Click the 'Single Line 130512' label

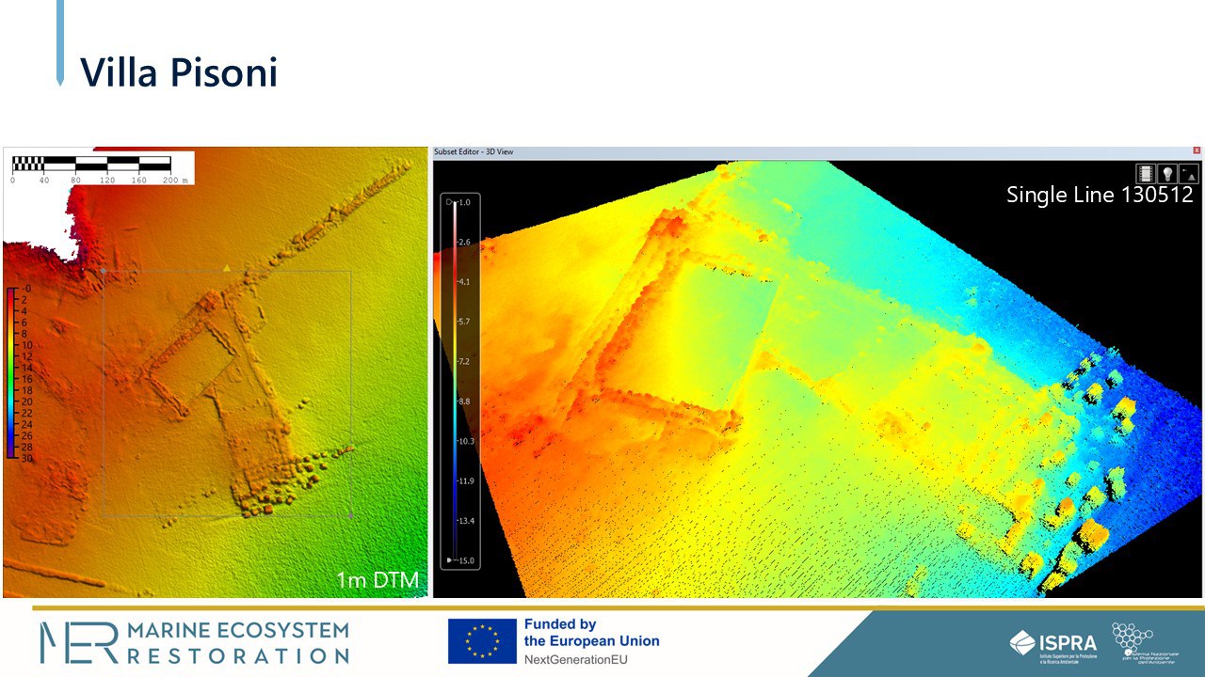tap(1100, 195)
